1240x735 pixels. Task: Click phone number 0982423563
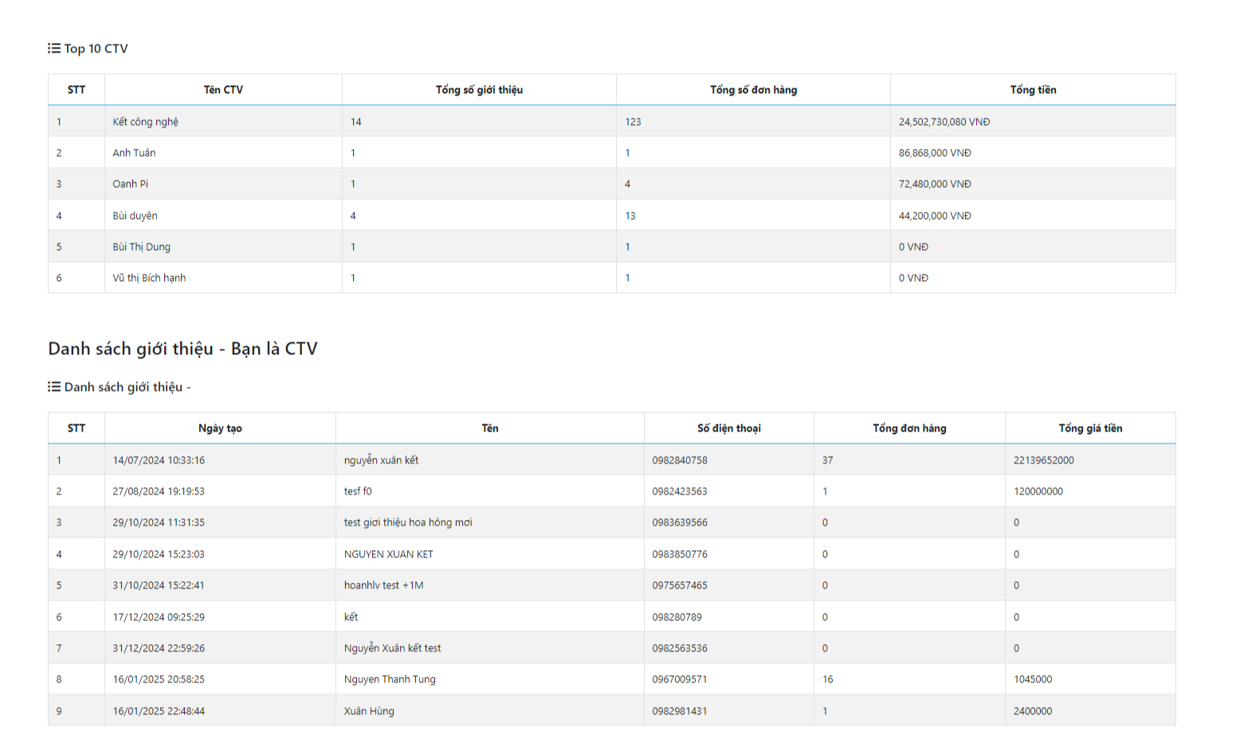click(679, 491)
